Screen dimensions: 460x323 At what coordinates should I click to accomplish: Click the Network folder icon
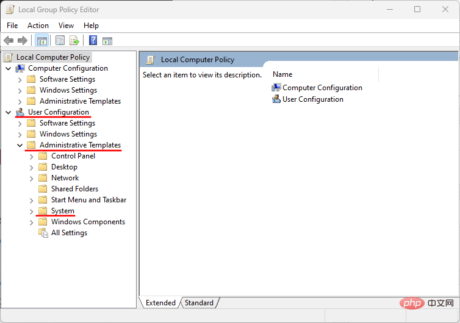(x=43, y=177)
